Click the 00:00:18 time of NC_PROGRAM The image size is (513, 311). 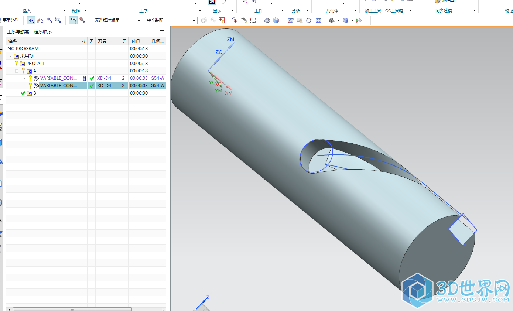tap(139, 49)
